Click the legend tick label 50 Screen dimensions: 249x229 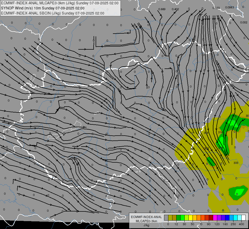click(x=193, y=224)
